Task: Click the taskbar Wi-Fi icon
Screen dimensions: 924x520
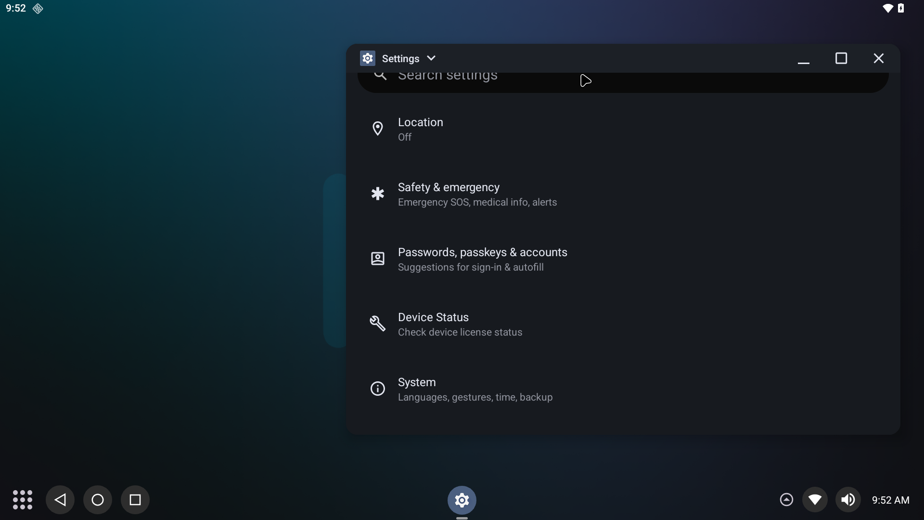Action: tap(815, 500)
